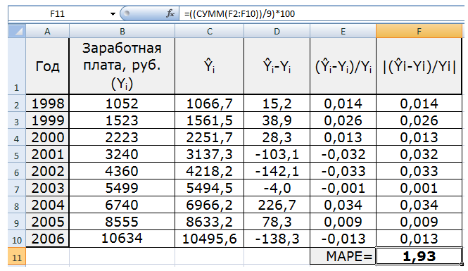Click the difference cell -4,0
Viewport: 468px width, 271px height.
(x=277, y=188)
